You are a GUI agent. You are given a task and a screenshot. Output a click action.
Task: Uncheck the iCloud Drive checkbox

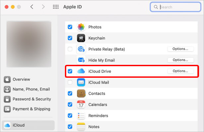pos(70,71)
